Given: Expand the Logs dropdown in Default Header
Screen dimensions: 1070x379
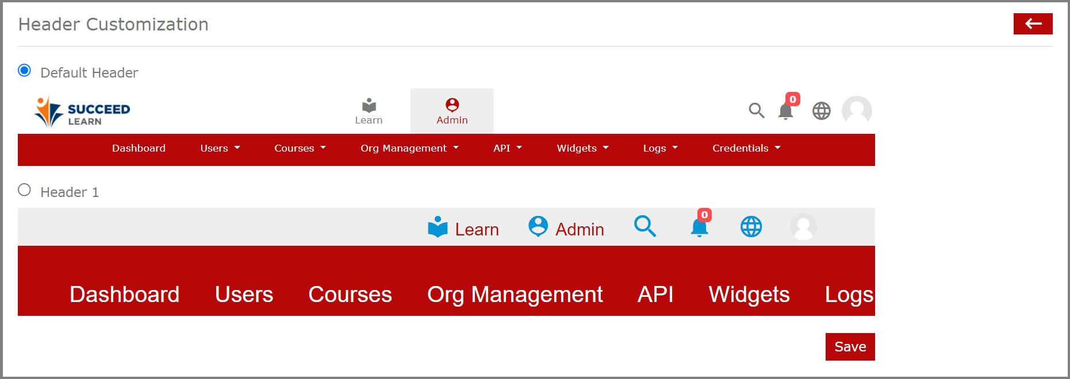Looking at the screenshot, I should point(660,148).
